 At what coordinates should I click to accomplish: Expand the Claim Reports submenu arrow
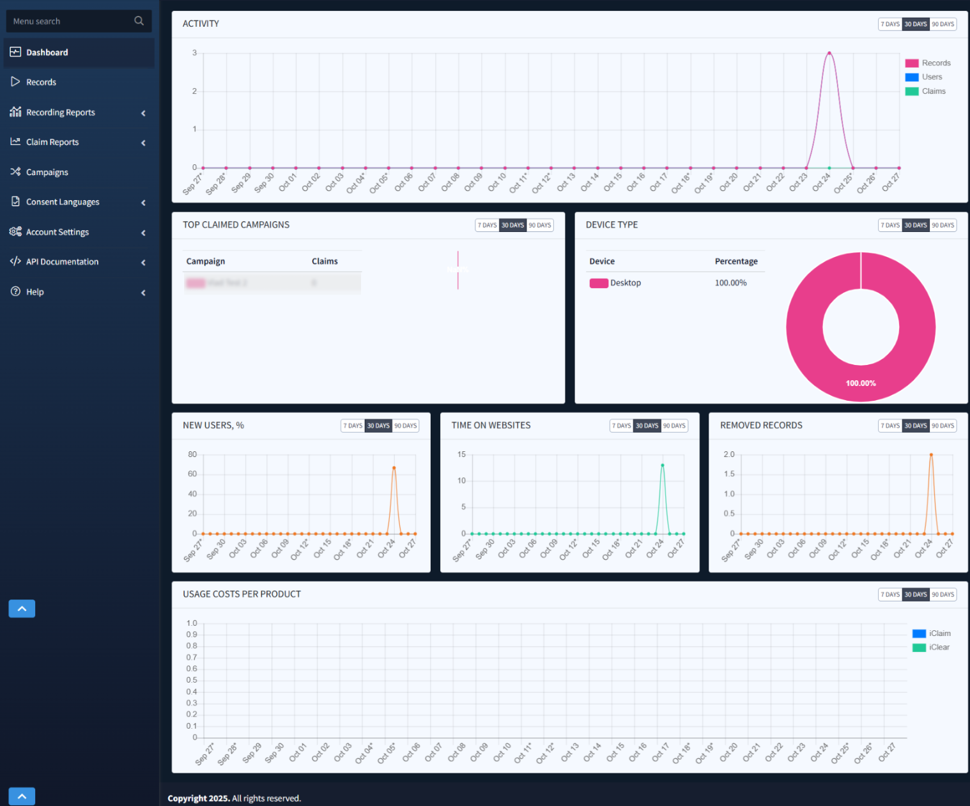point(143,143)
